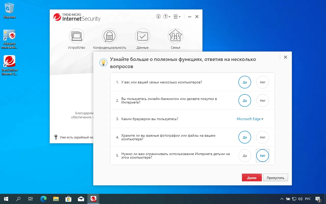Click the dialog title 'Узнайте больше о полезных функциях'
The width and height of the screenshot is (326, 204).
click(x=183, y=63)
